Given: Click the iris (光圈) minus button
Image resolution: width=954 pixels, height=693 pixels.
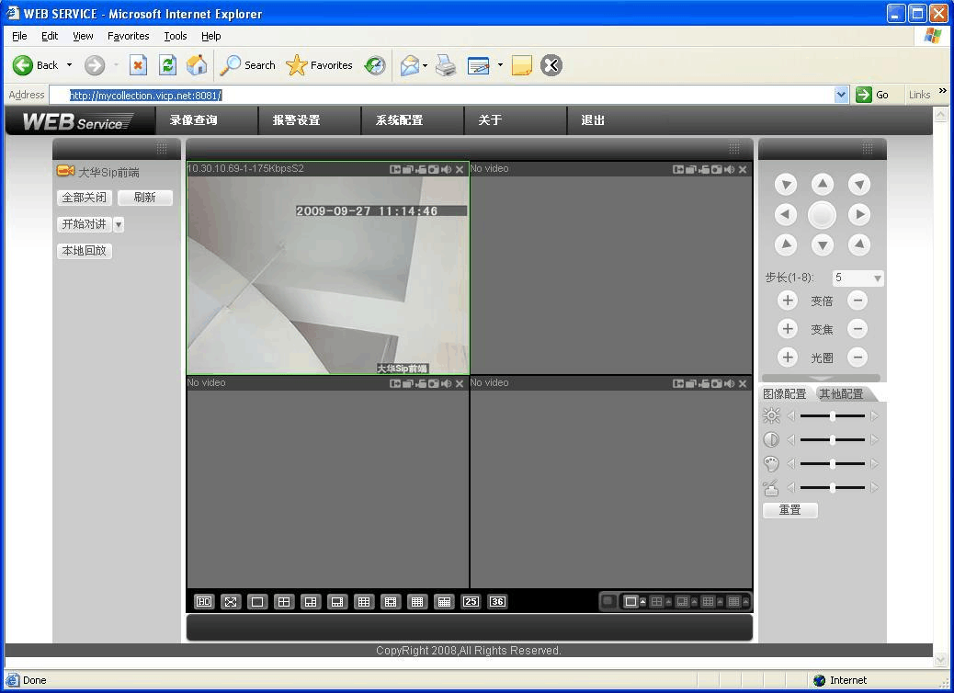Looking at the screenshot, I should tap(857, 358).
